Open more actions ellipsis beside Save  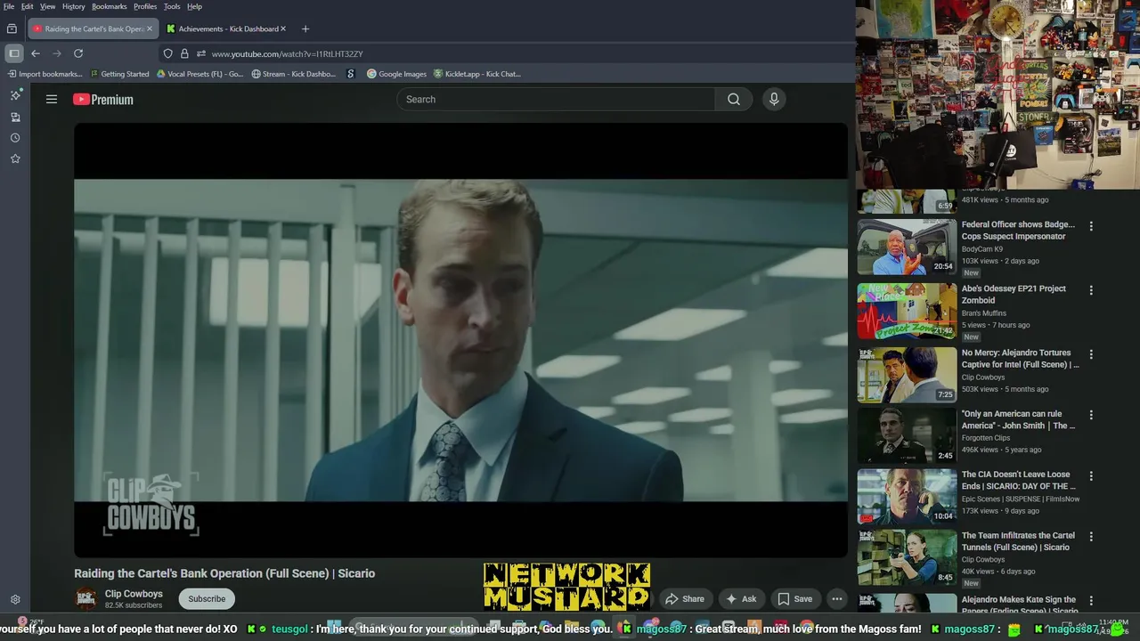(x=837, y=599)
